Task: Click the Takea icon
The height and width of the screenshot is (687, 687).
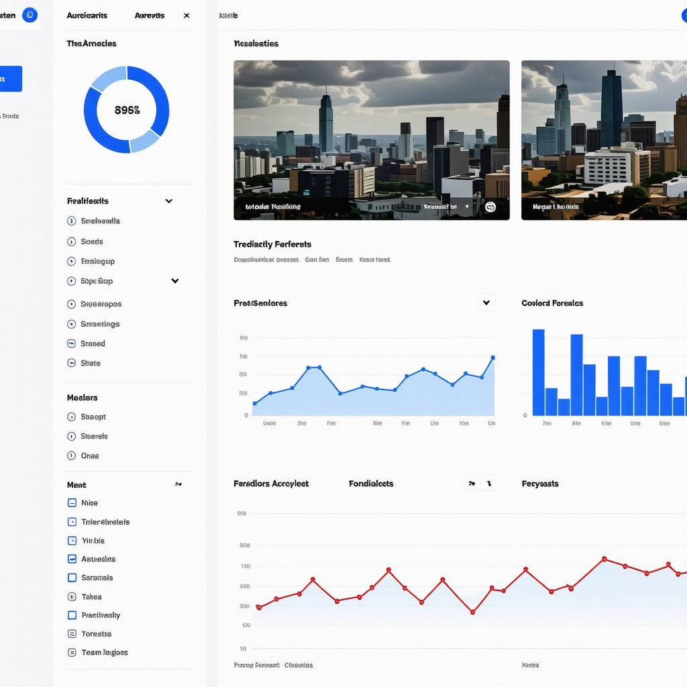Action: 72,596
